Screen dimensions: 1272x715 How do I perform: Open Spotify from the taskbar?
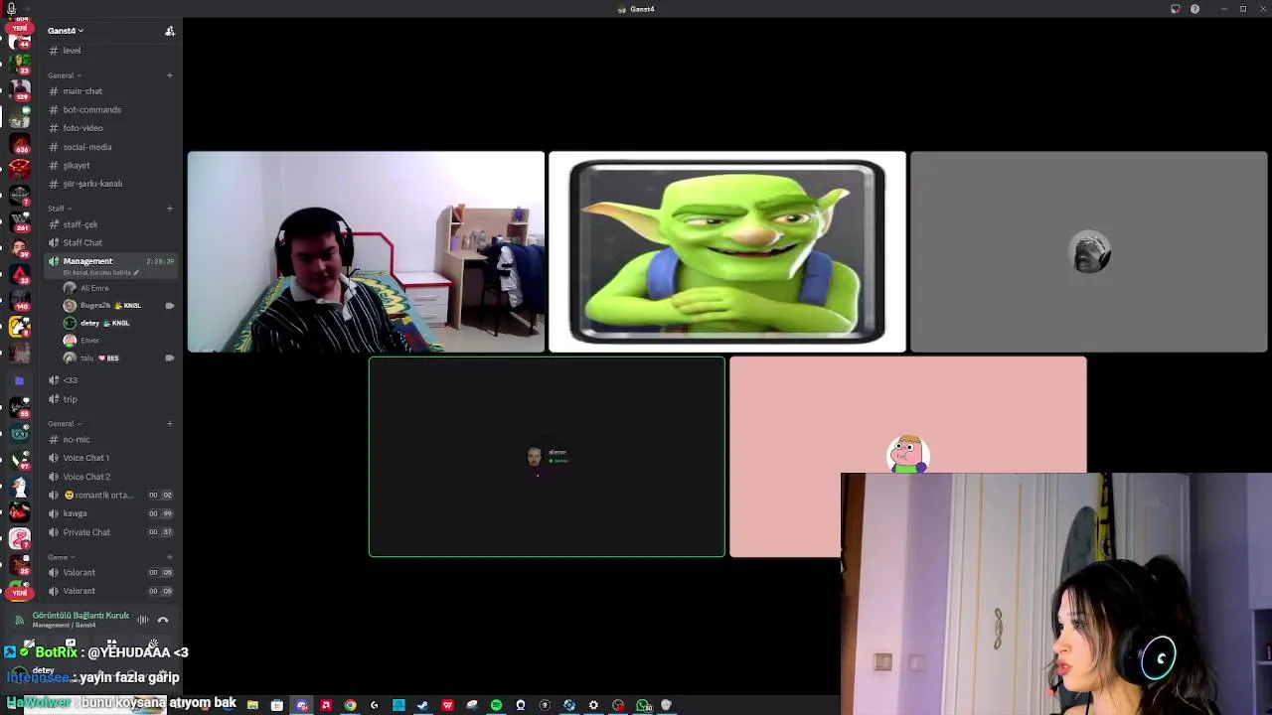[496, 705]
